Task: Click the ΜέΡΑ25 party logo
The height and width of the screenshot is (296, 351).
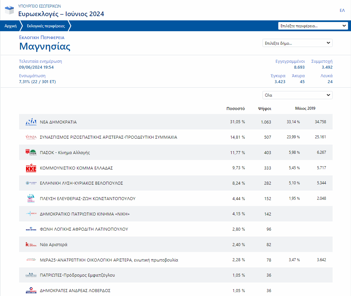Action: [31, 260]
